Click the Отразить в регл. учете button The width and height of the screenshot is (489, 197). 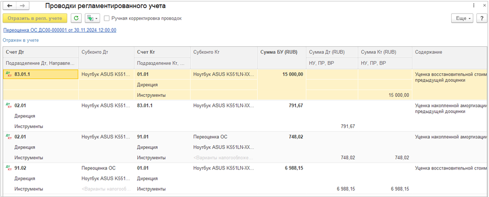point(35,18)
